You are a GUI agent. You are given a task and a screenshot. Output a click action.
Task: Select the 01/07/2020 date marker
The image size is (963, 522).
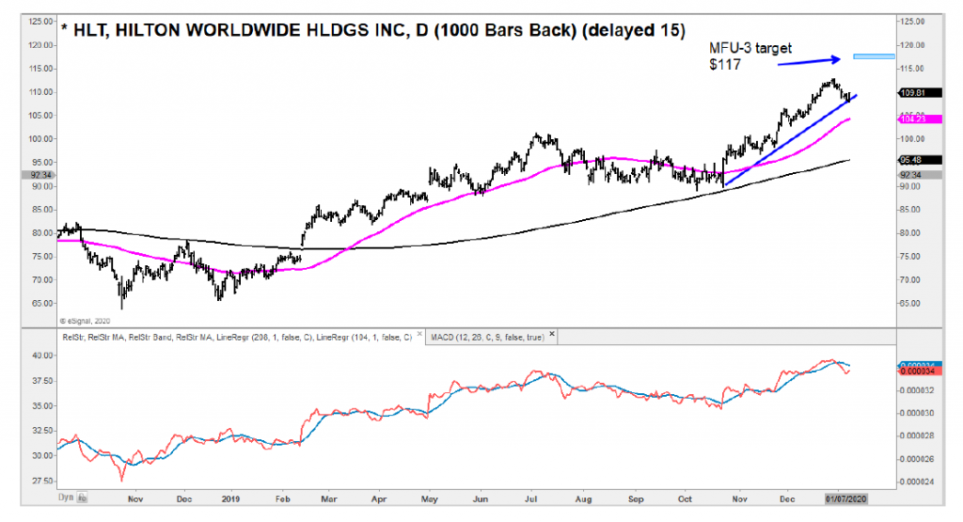(845, 498)
